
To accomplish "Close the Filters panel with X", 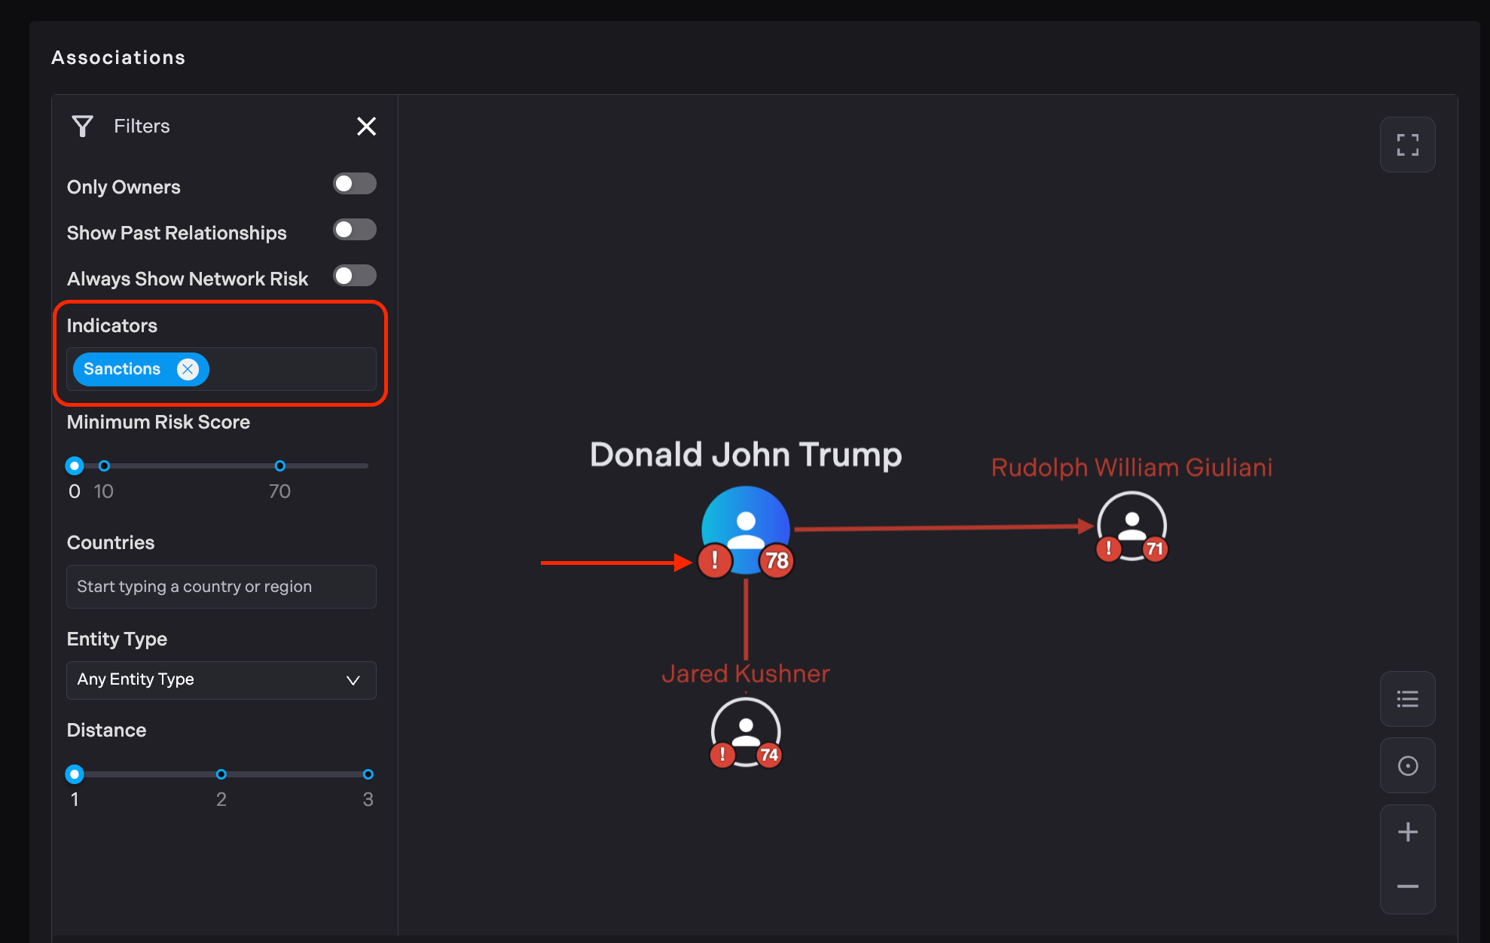I will point(366,126).
